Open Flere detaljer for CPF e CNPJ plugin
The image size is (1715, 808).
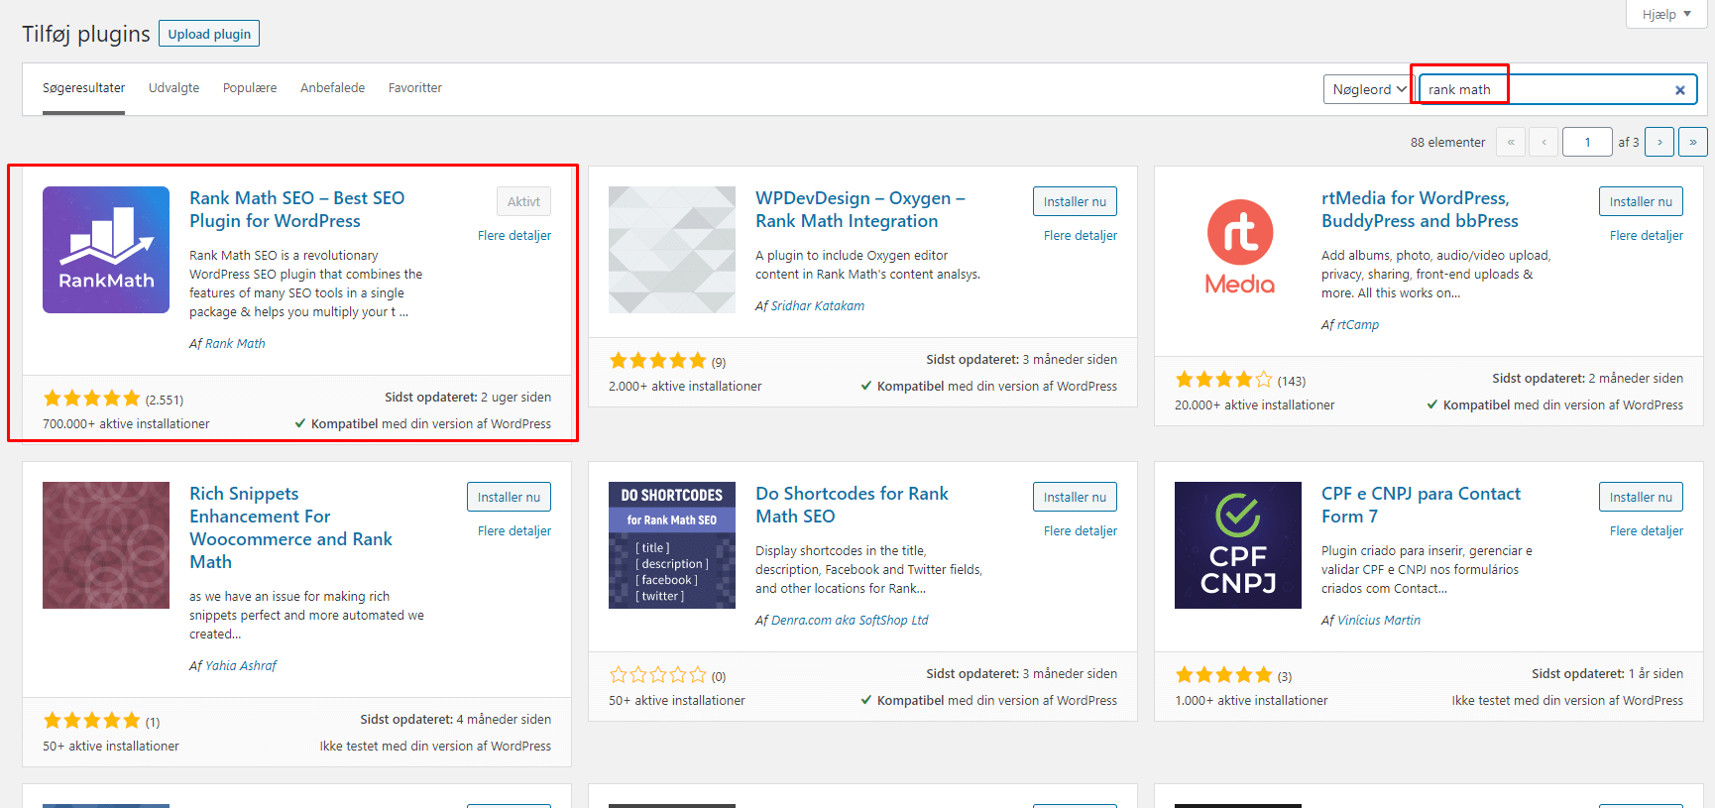click(x=1647, y=531)
